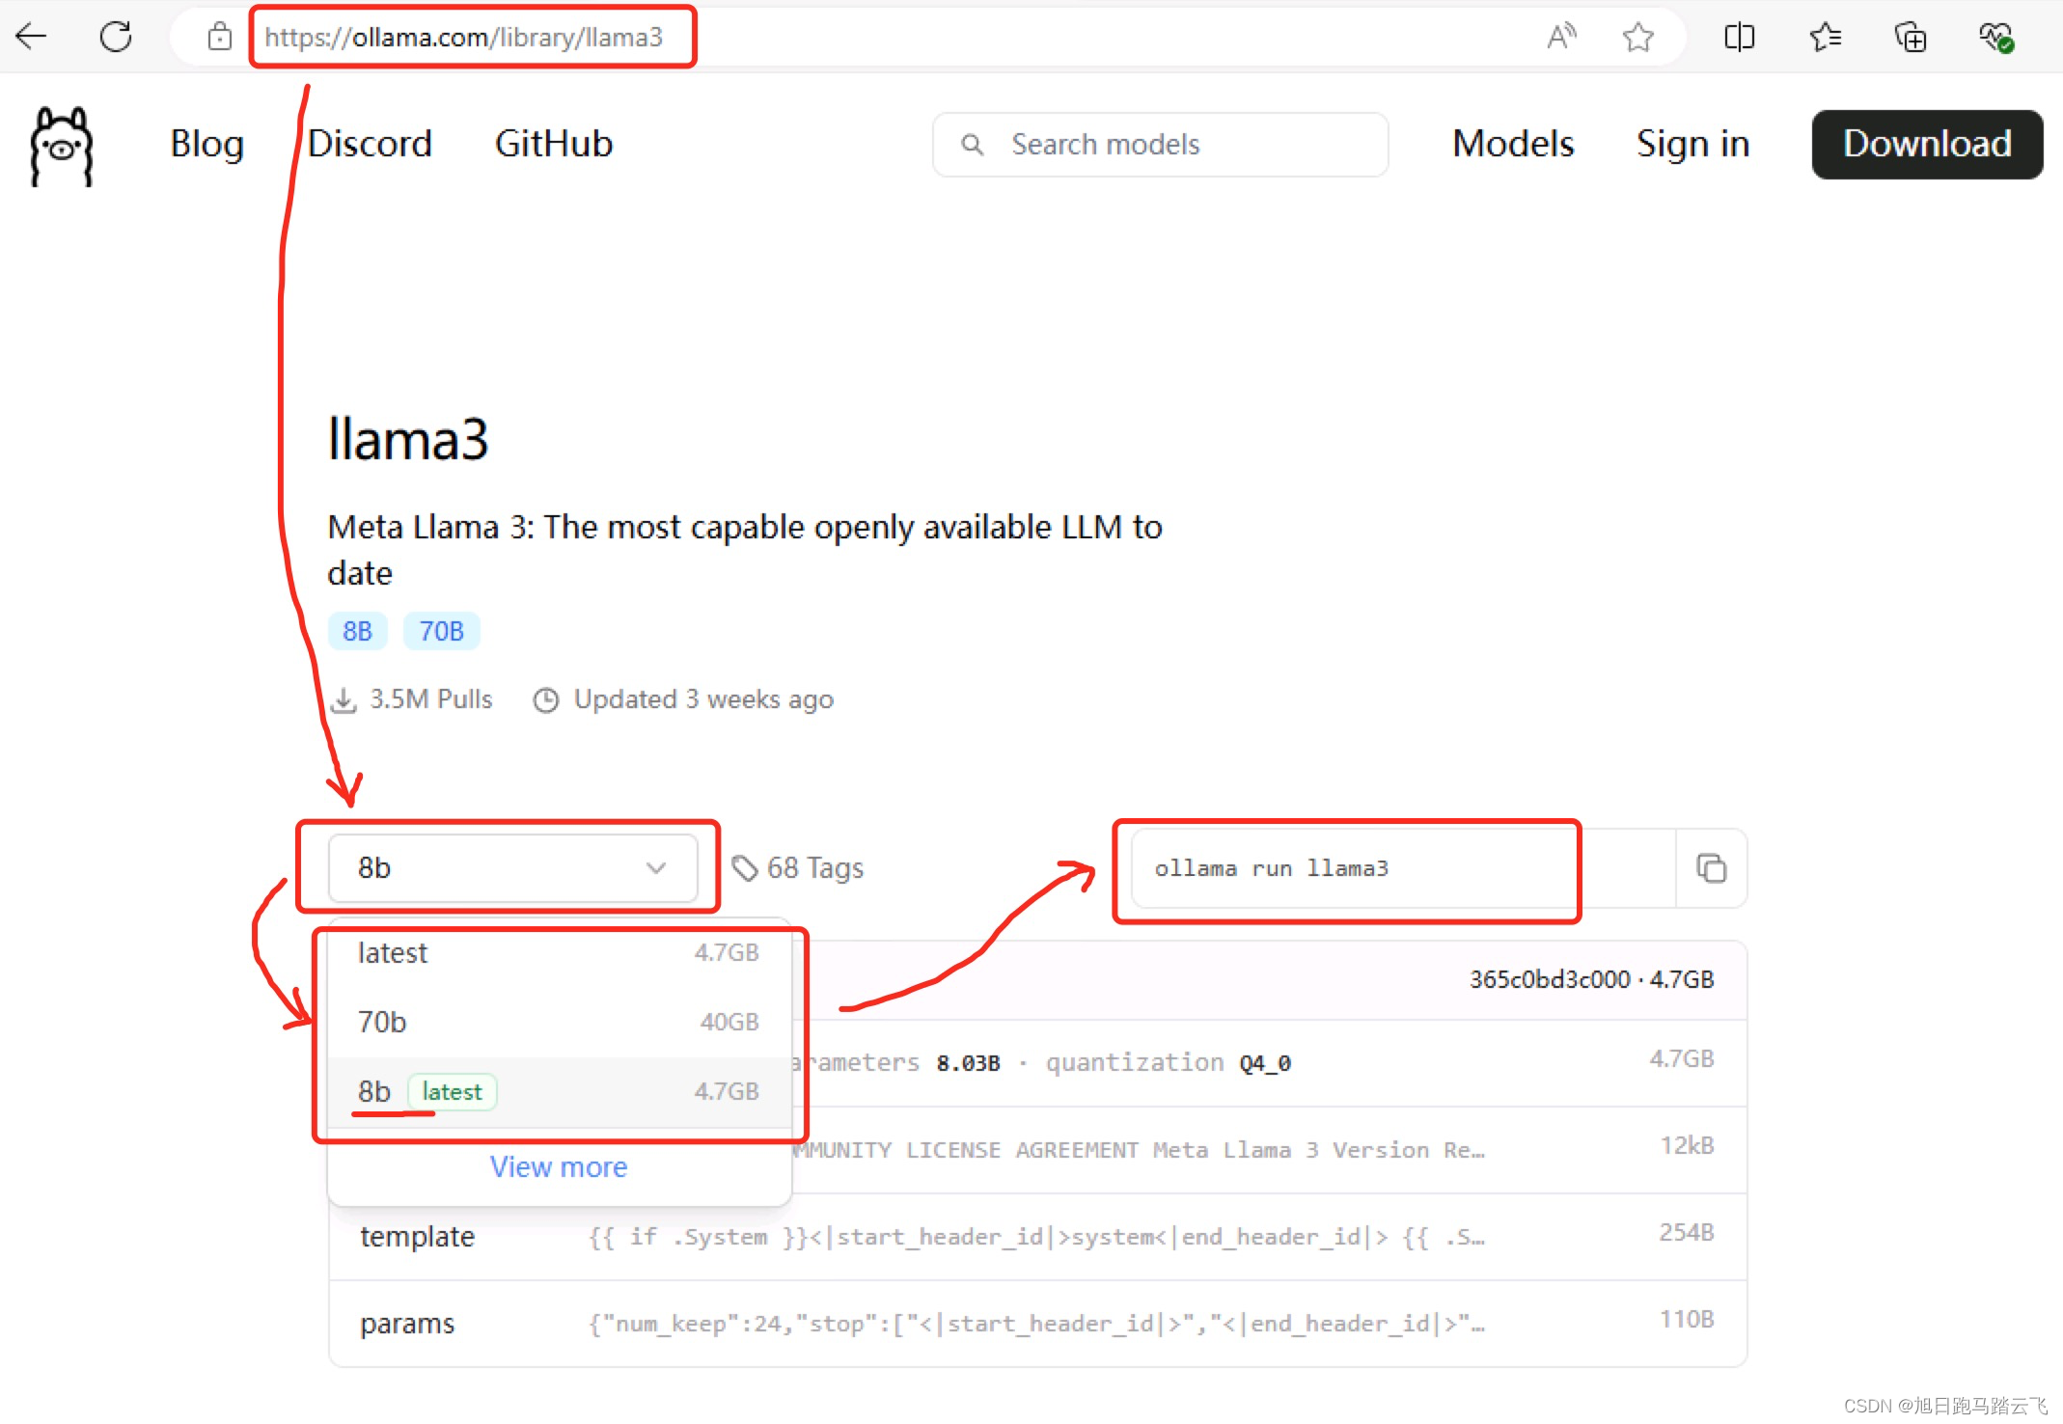This screenshot has width=2063, height=1424.
Task: Open the split screen browser icon
Action: [x=1739, y=36]
